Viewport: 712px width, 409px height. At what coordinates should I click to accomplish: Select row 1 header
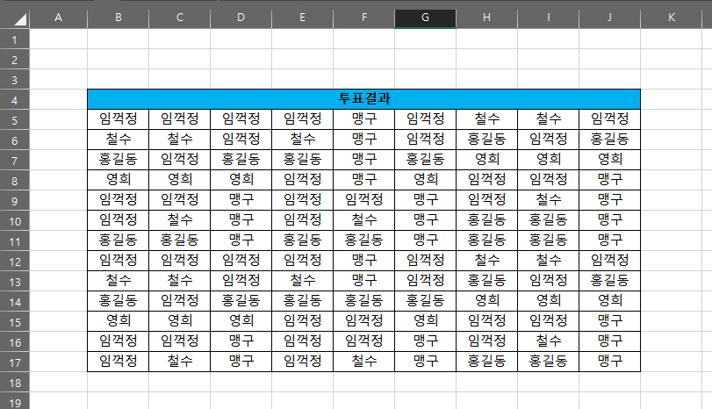click(15, 39)
